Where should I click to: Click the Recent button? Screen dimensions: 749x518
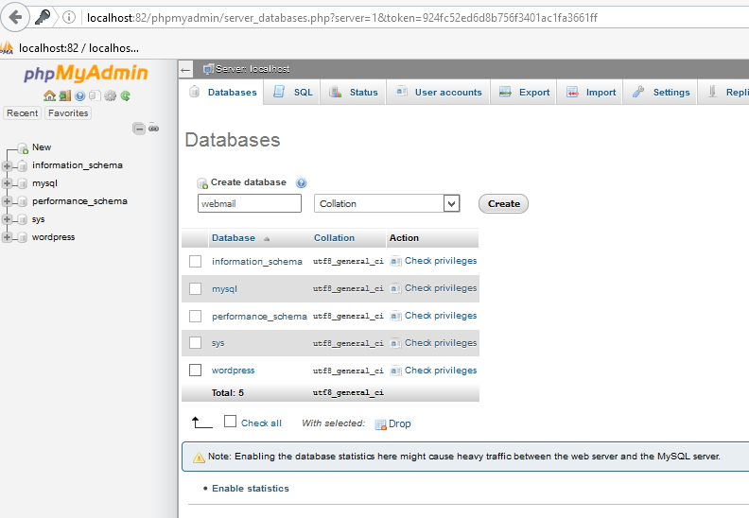click(x=22, y=113)
